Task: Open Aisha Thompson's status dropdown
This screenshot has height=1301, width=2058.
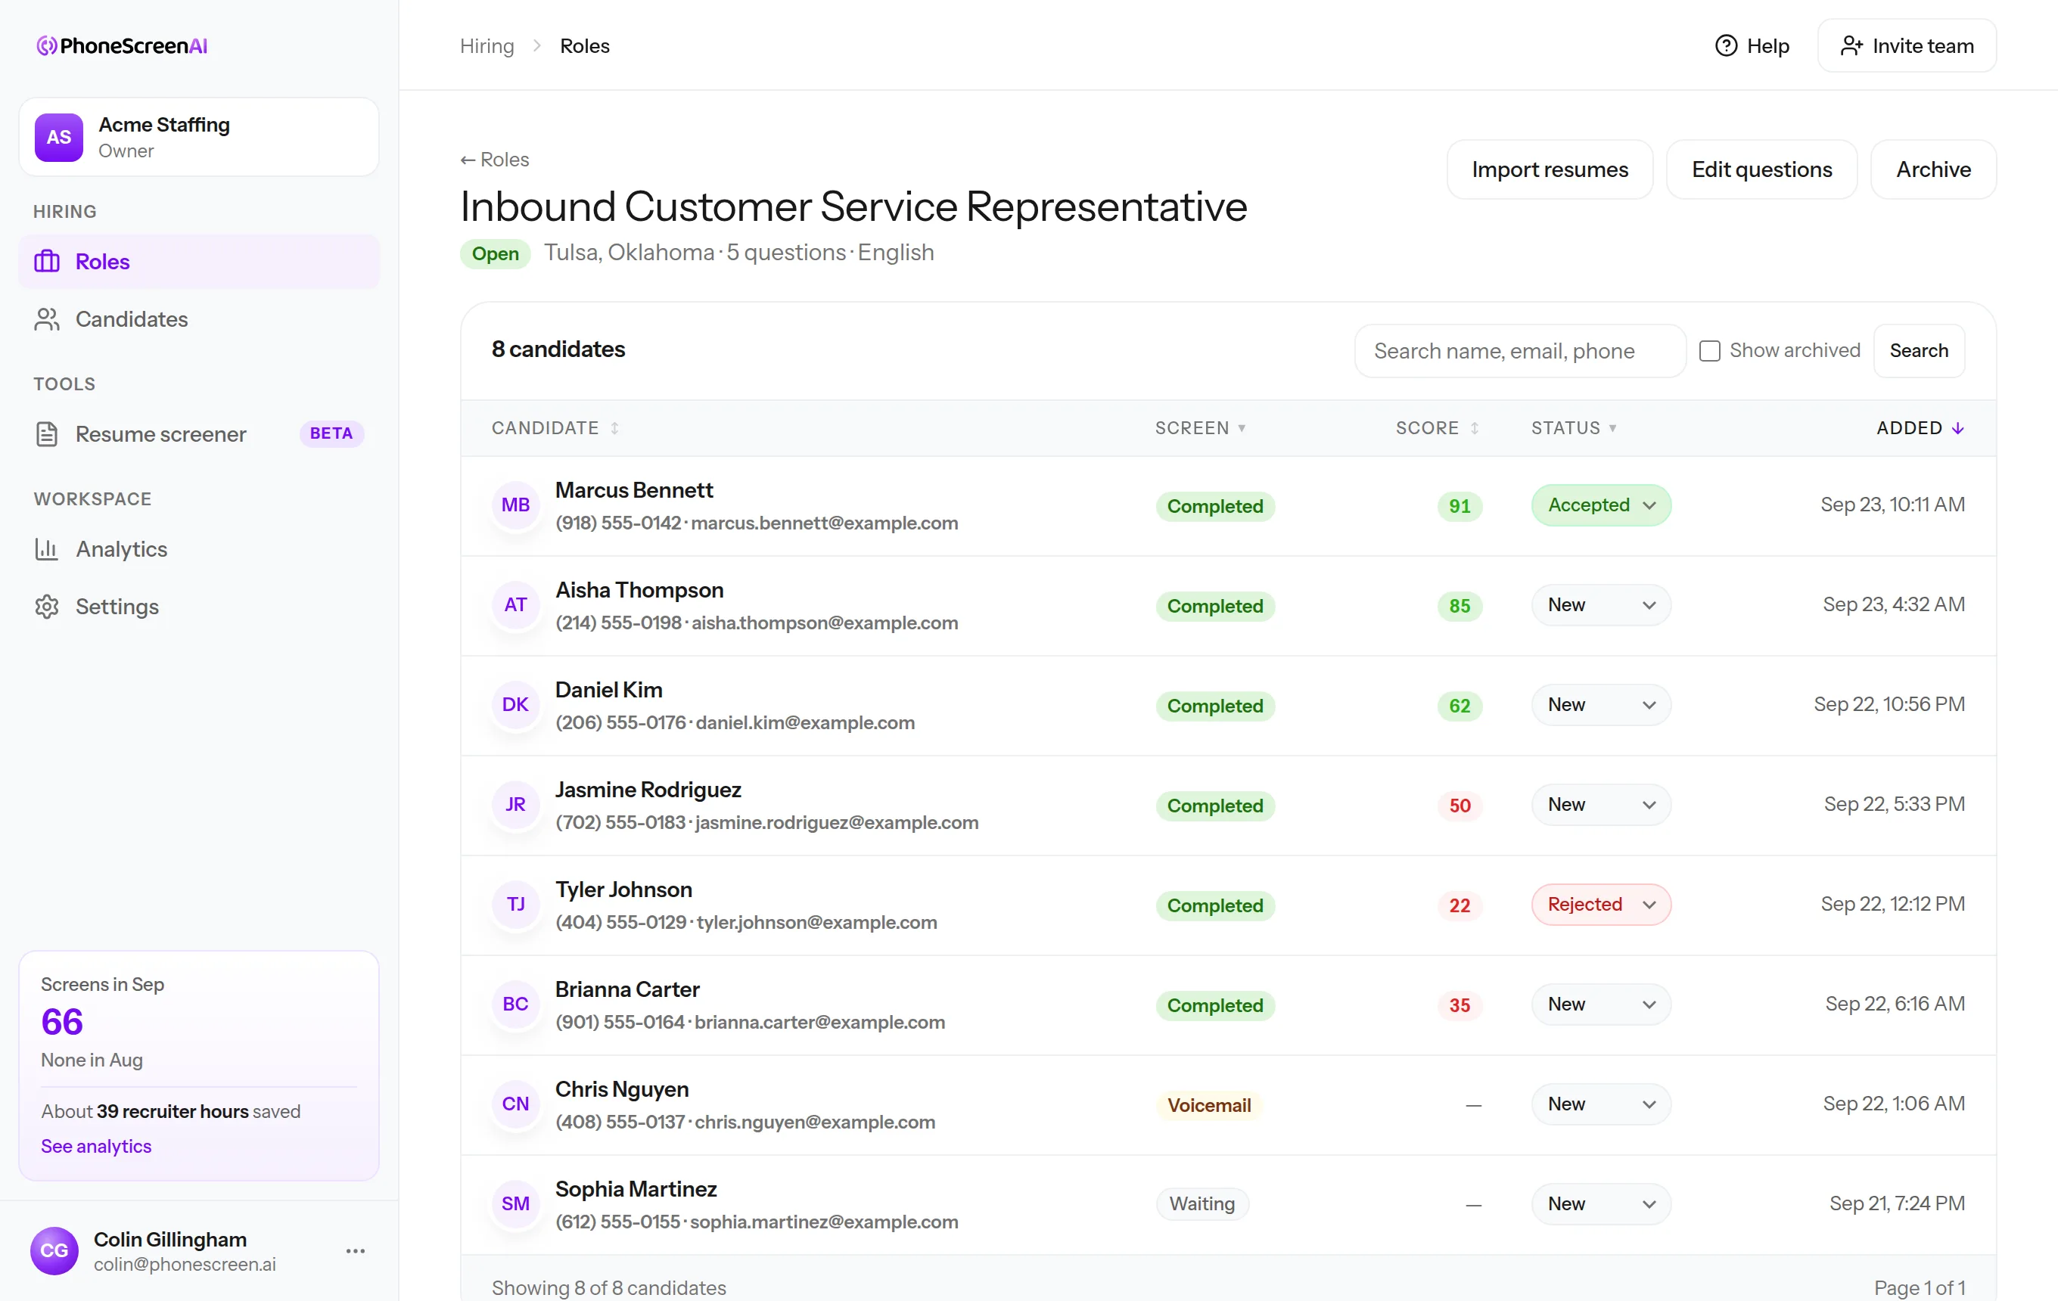Action: pos(1601,605)
